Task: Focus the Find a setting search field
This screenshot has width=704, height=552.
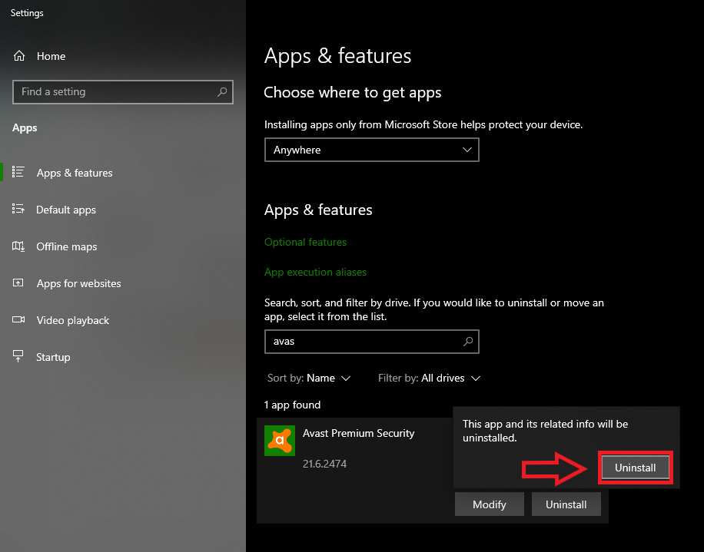Action: [x=122, y=92]
